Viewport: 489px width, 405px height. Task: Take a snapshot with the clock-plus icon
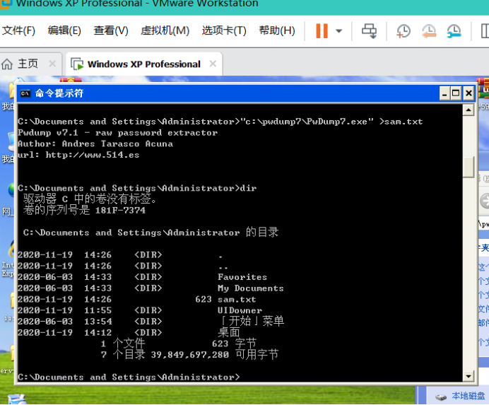pos(403,31)
